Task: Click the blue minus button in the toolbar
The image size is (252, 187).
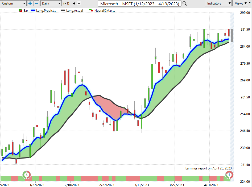Action: (x=36, y=3)
